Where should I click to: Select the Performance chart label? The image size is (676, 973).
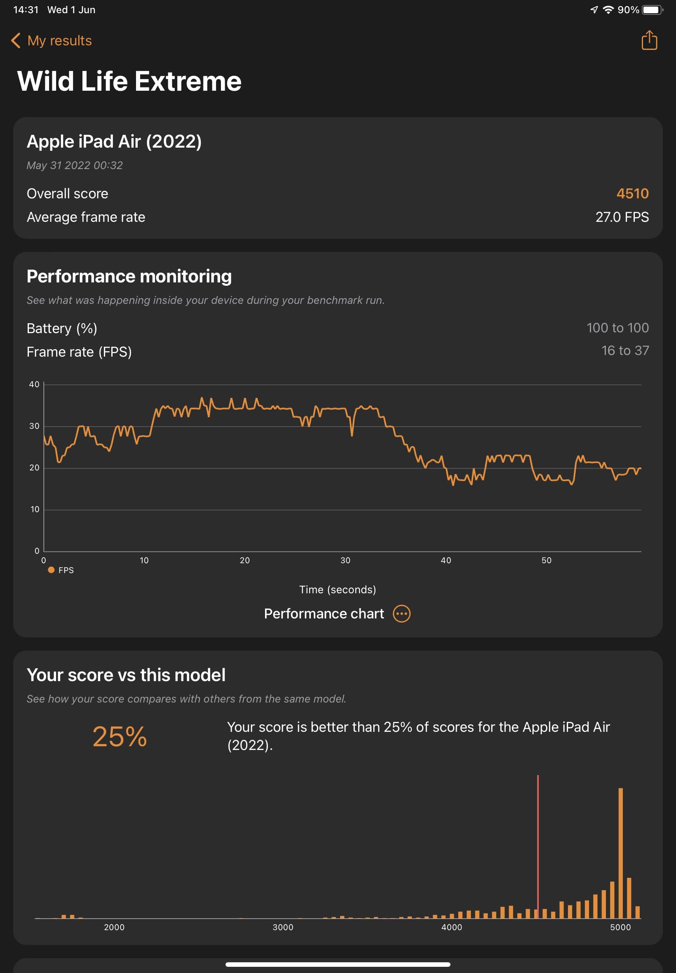click(324, 613)
